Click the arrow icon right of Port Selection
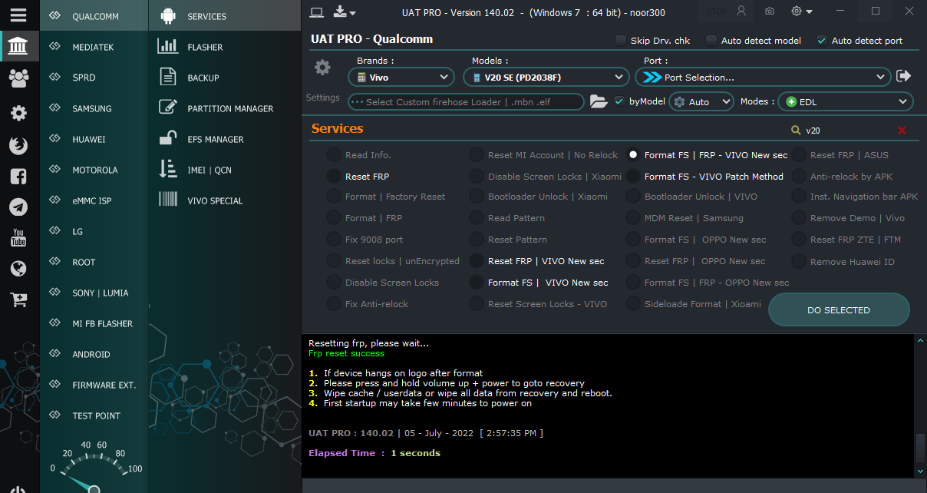The width and height of the screenshot is (927, 493). point(903,76)
